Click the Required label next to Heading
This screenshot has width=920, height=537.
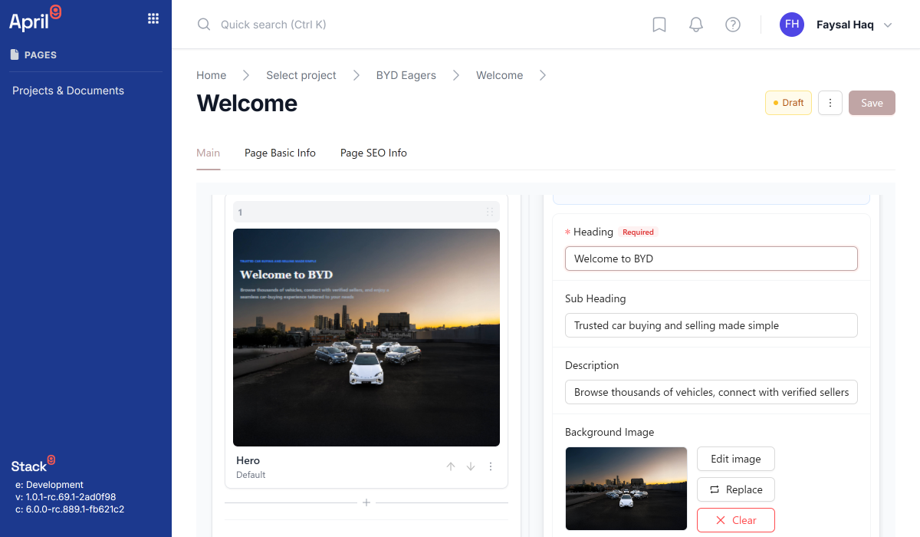638,232
